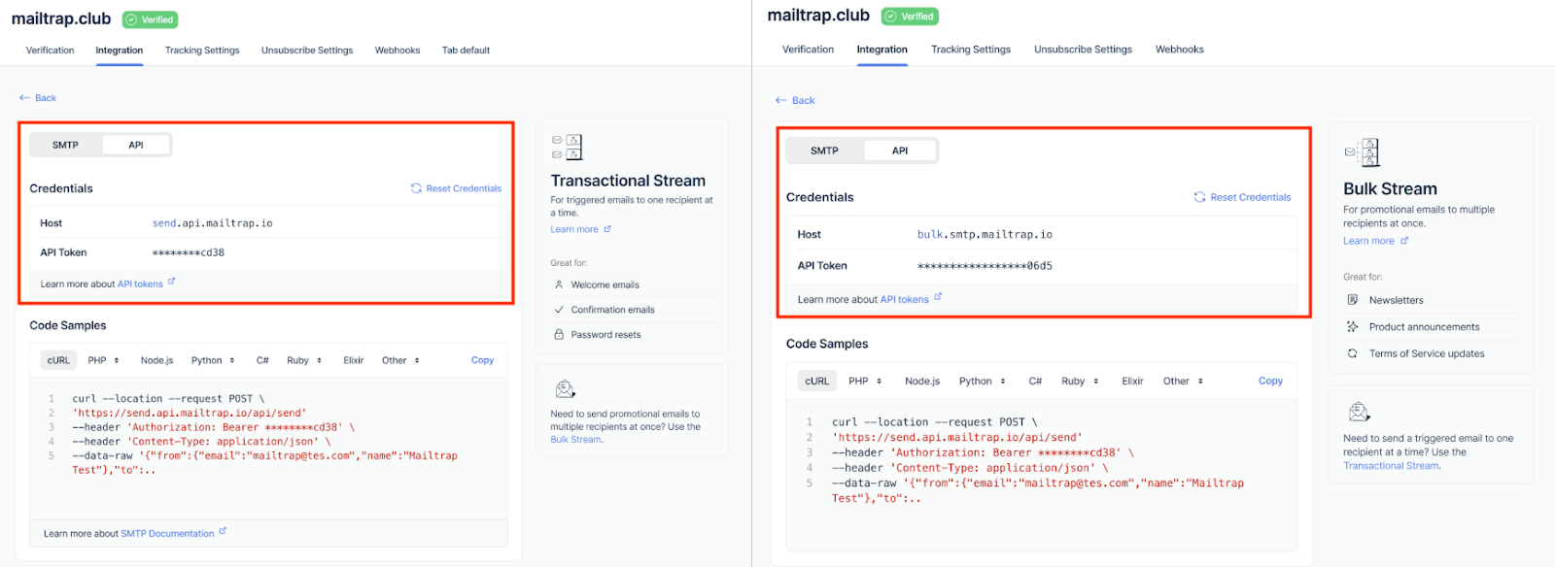Open Learn more link under Bulk Stream heading
The image size is (1555, 567).
click(x=1368, y=241)
